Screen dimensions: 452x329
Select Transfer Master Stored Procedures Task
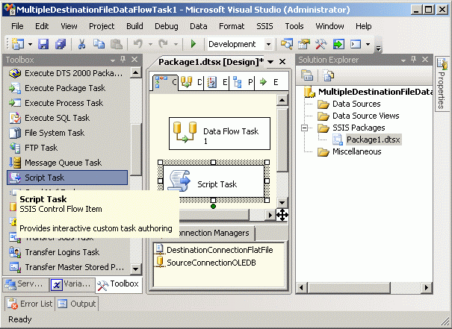67,267
